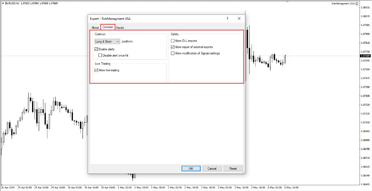Check Disable alert once hit
The image size is (372, 191).
[100, 55]
